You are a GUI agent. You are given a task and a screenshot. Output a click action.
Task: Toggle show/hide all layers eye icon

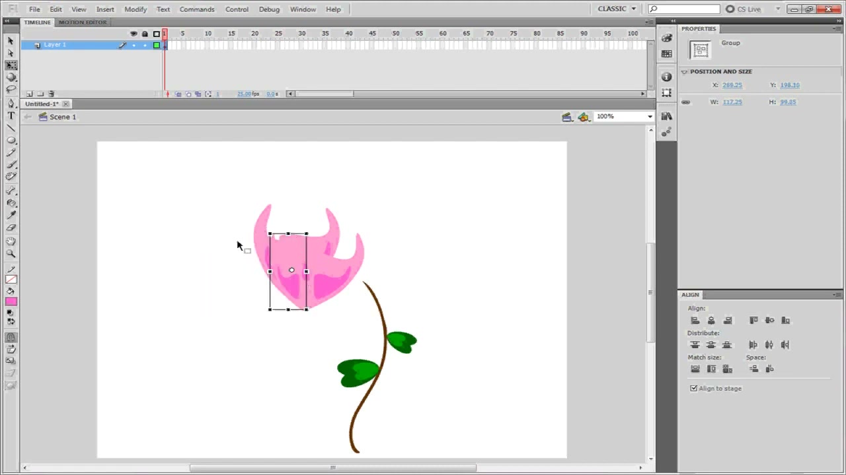(x=134, y=34)
